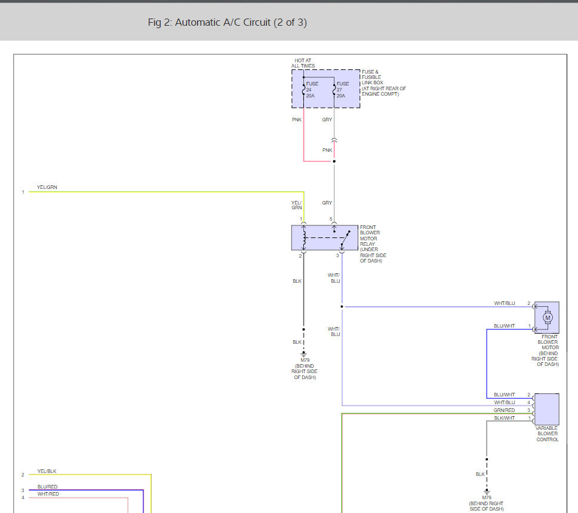Screen dimensions: 578x513
Task: Click the Fuse 27 20A symbol
Action: coord(334,90)
